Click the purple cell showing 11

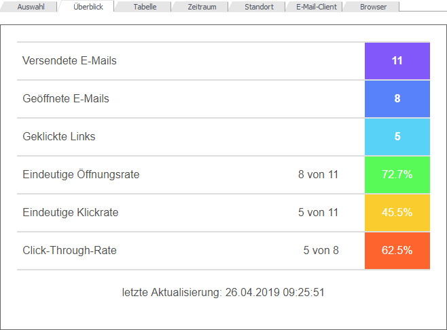pyautogui.click(x=397, y=61)
